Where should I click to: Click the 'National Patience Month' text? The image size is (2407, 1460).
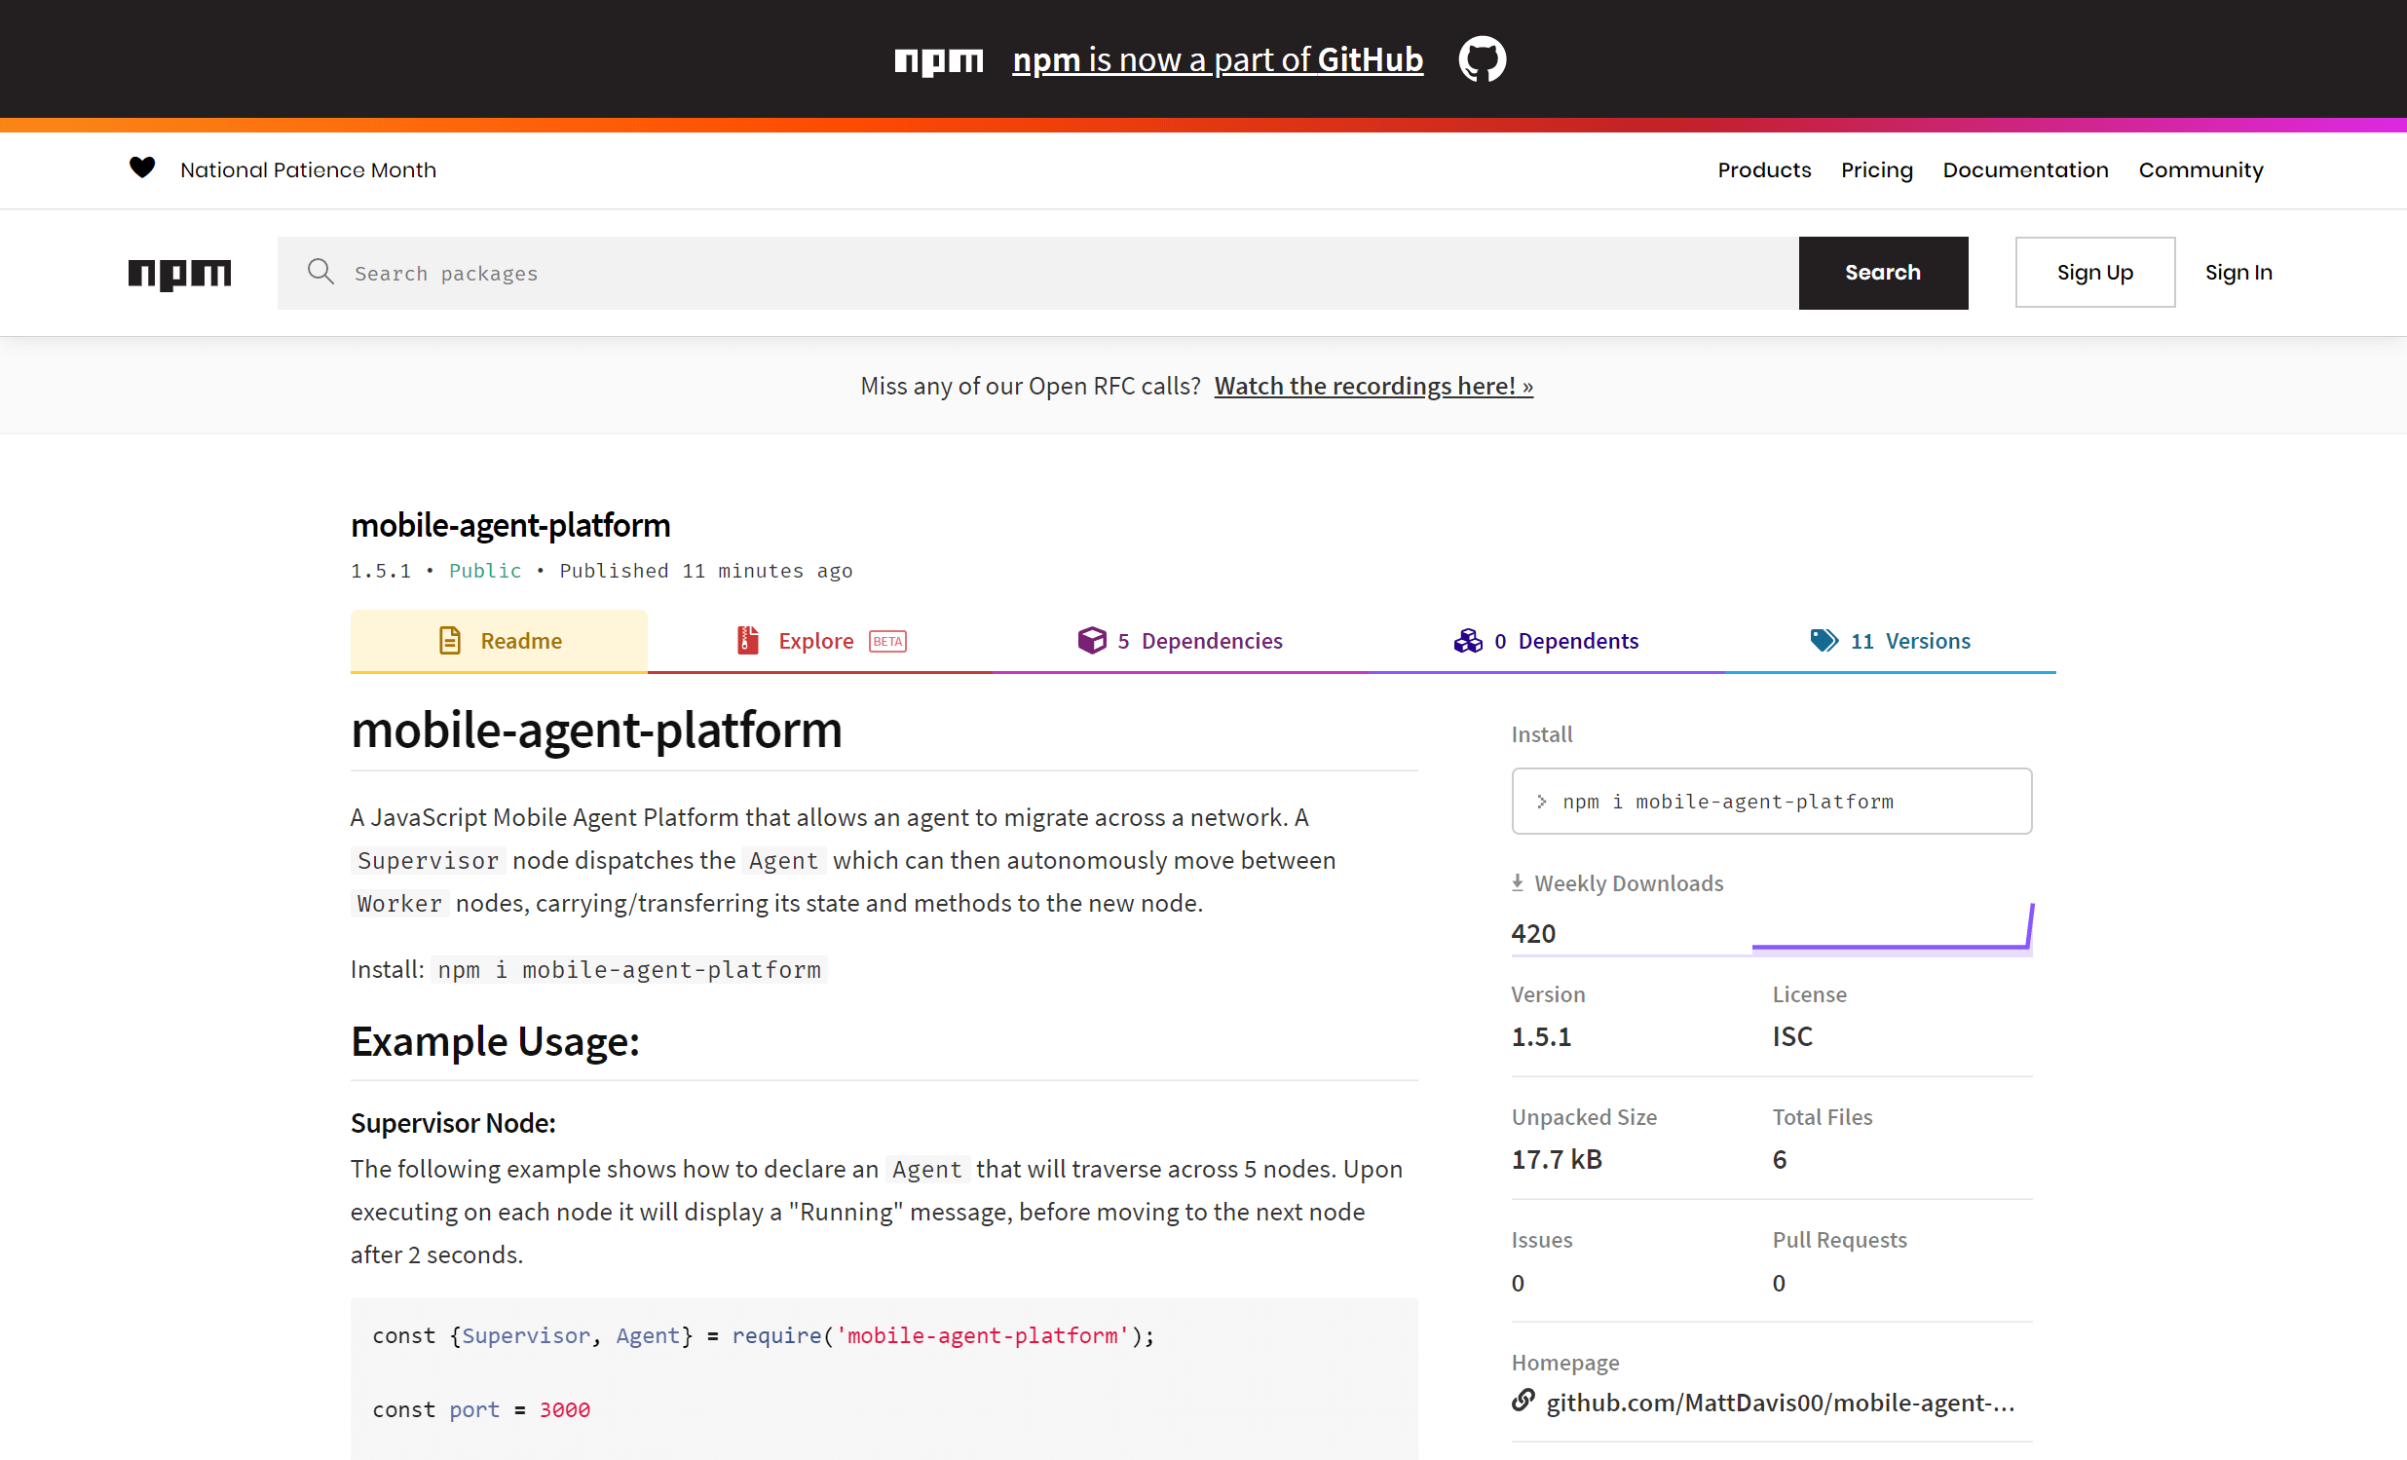pyautogui.click(x=308, y=169)
